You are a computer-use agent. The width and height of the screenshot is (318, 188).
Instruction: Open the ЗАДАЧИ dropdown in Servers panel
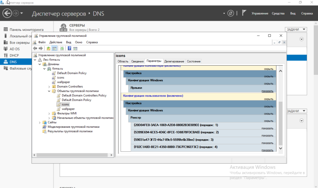tap(296, 29)
